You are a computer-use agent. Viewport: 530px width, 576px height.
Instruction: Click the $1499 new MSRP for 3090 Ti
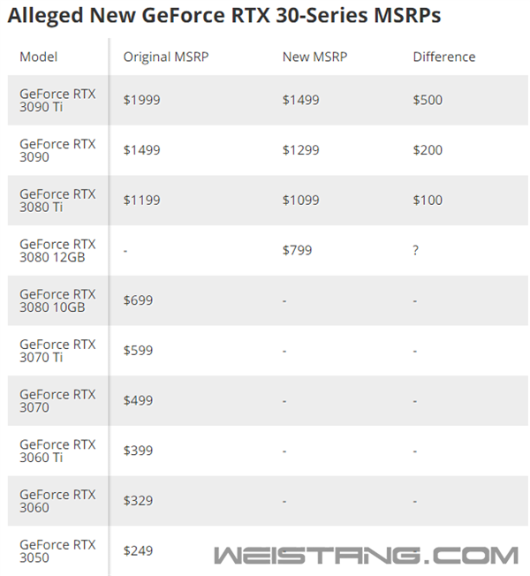[x=301, y=100]
